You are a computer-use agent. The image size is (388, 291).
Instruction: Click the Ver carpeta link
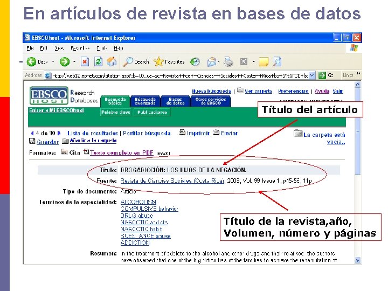(258, 91)
